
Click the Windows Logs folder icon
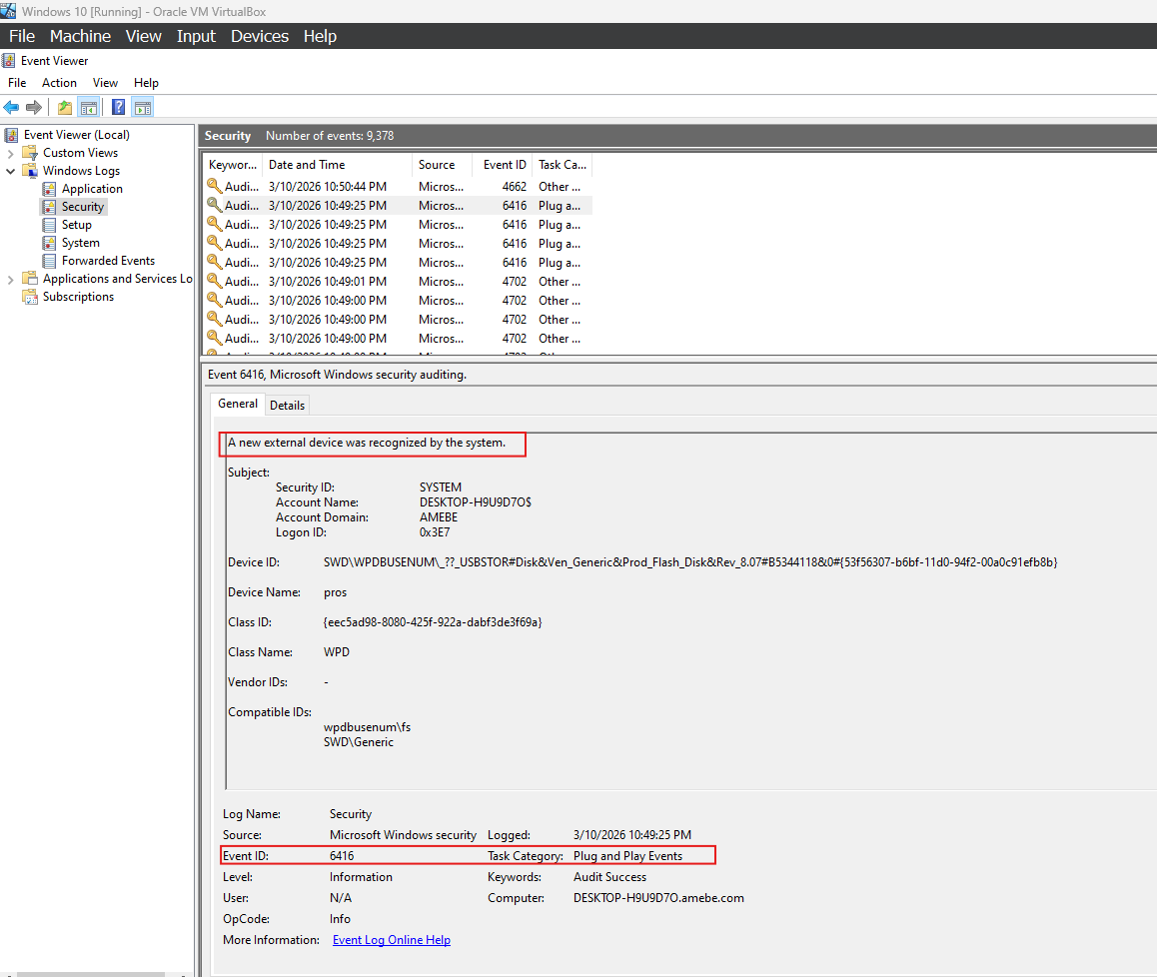tap(30, 171)
